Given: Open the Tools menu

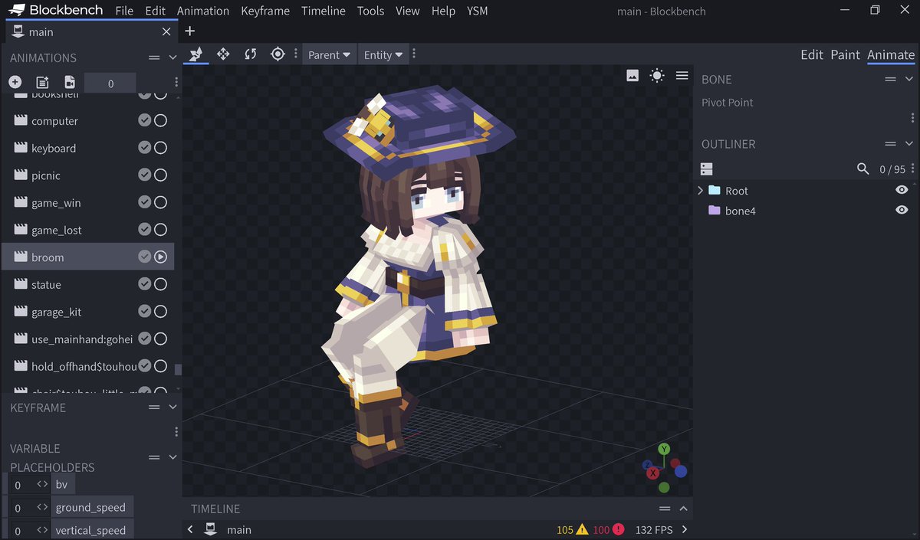Looking at the screenshot, I should click(x=371, y=11).
